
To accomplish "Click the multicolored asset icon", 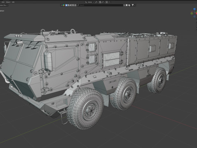I will click(x=64, y=5).
